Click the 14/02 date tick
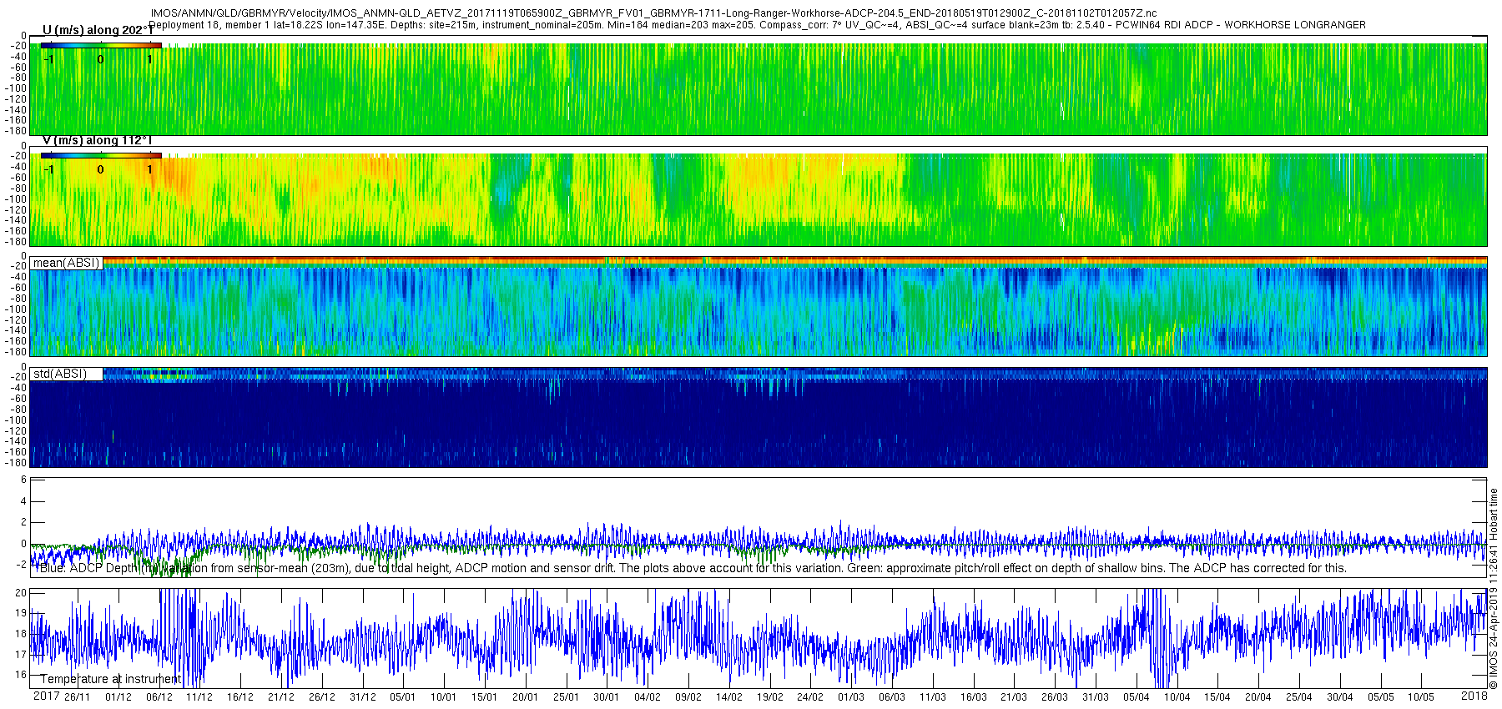Screen dimensions: 1502x709 [728, 697]
